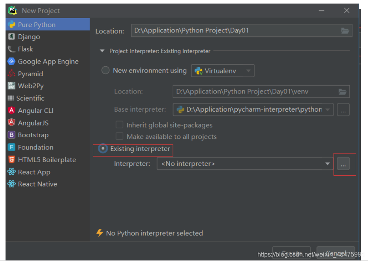This screenshot has height=262, width=368.
Task: Open folder browser for project Location
Action: pyautogui.click(x=345, y=30)
